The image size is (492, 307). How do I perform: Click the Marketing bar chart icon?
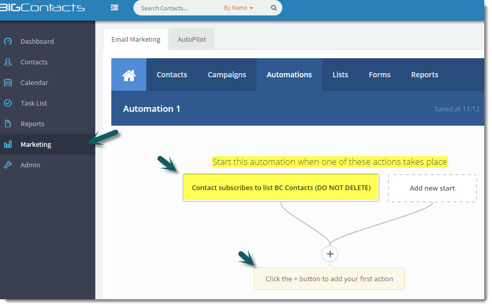coord(8,145)
